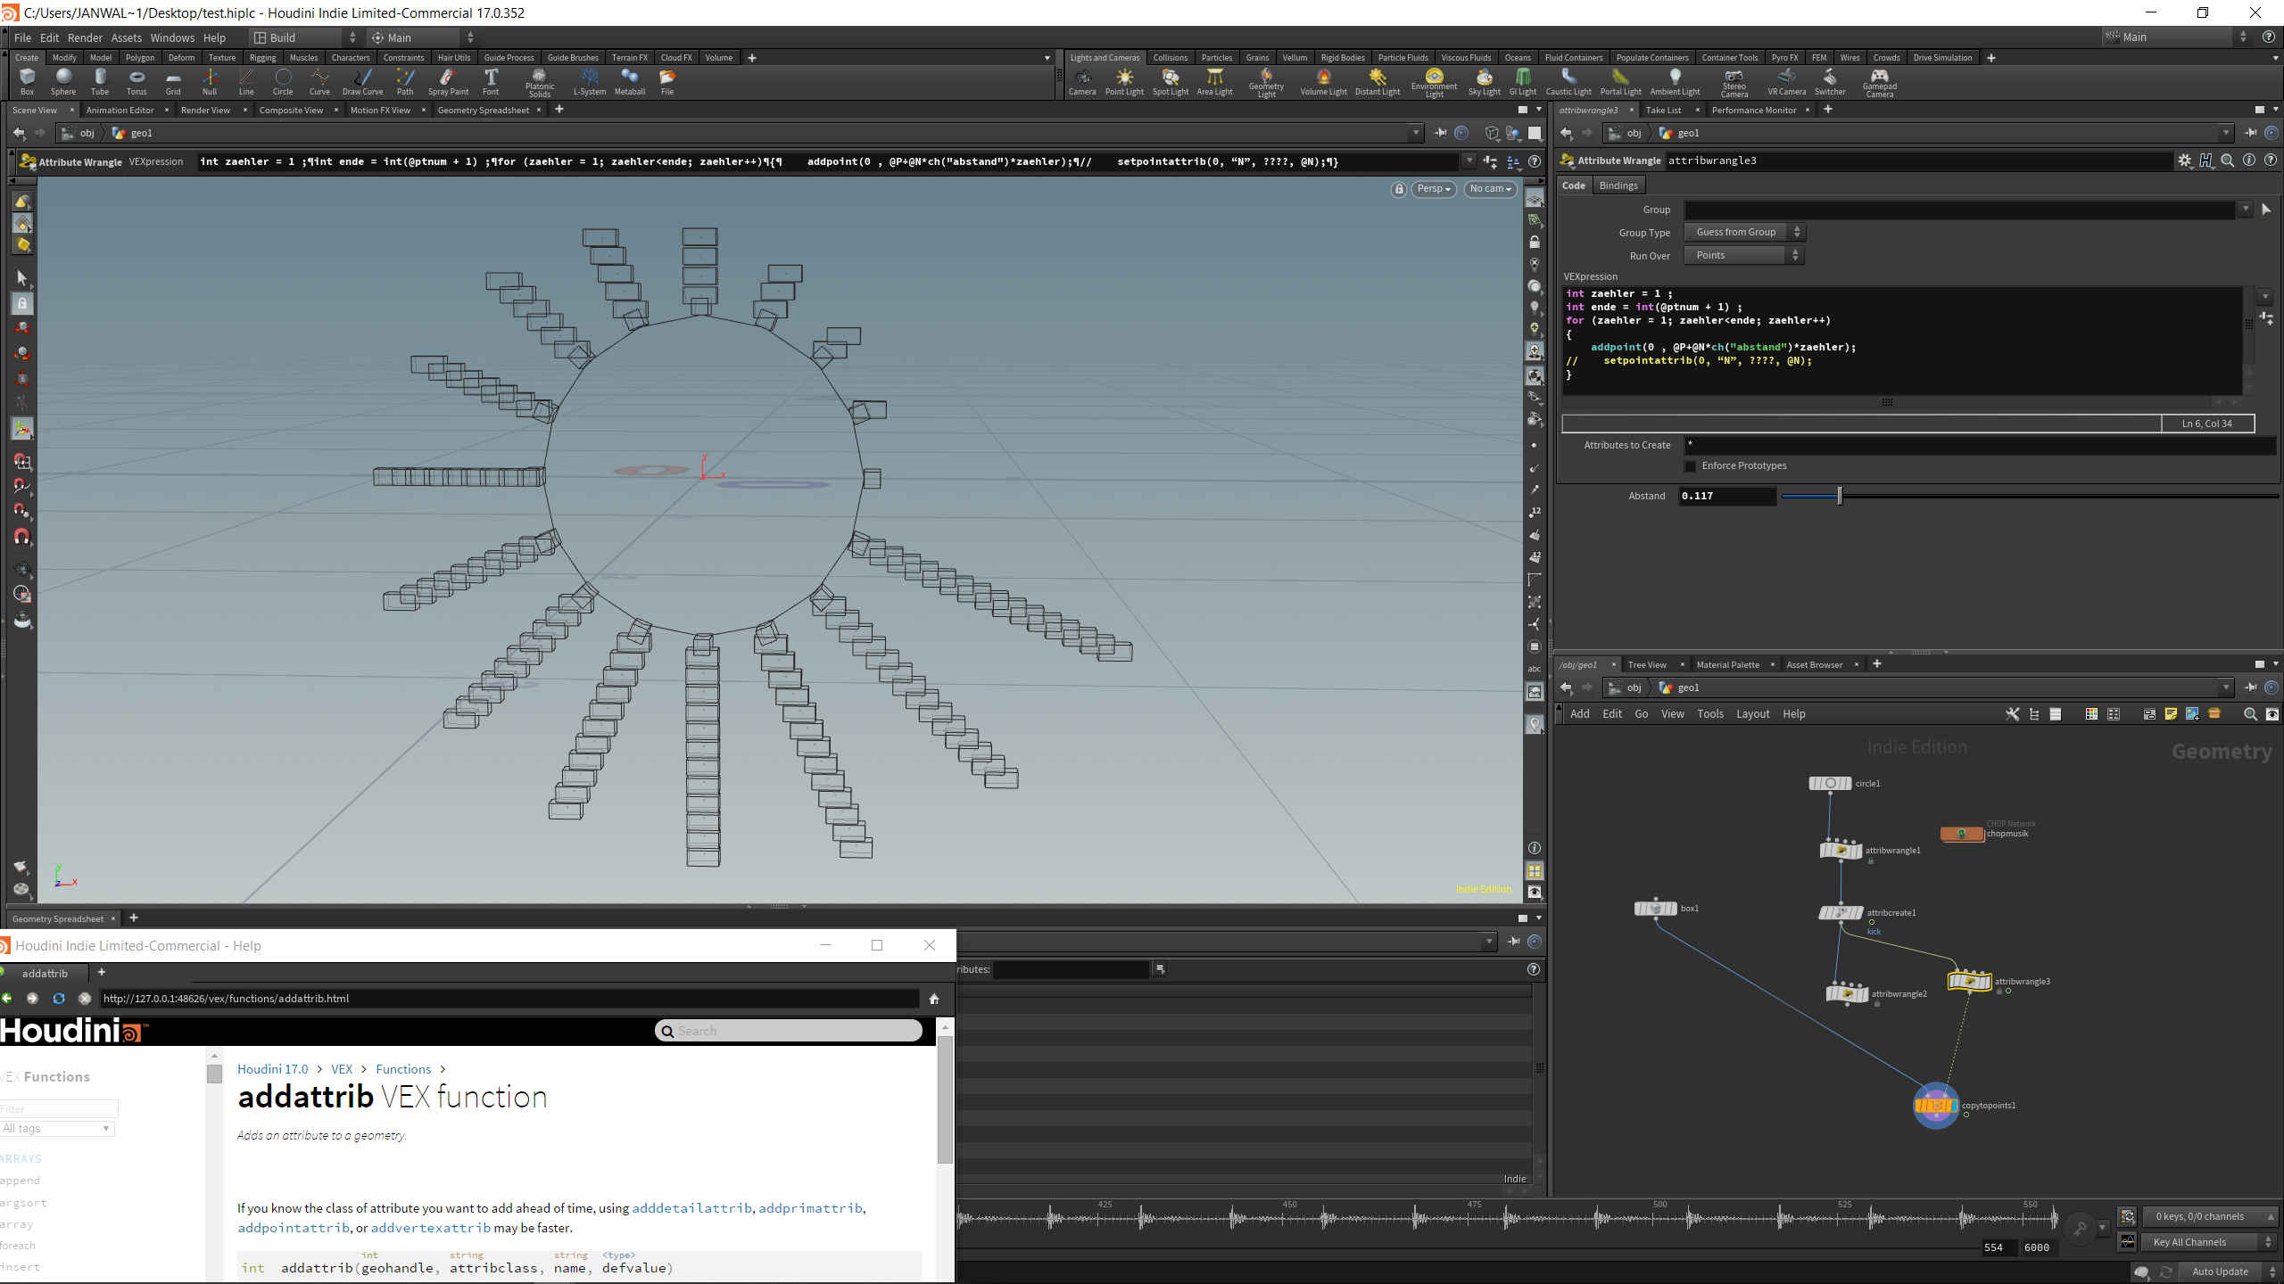Open the Render menu
Image resolution: width=2284 pixels, height=1284 pixels.
point(85,37)
